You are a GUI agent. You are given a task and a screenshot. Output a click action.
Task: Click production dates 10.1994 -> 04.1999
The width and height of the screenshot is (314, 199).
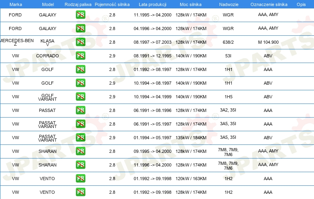[153, 97]
